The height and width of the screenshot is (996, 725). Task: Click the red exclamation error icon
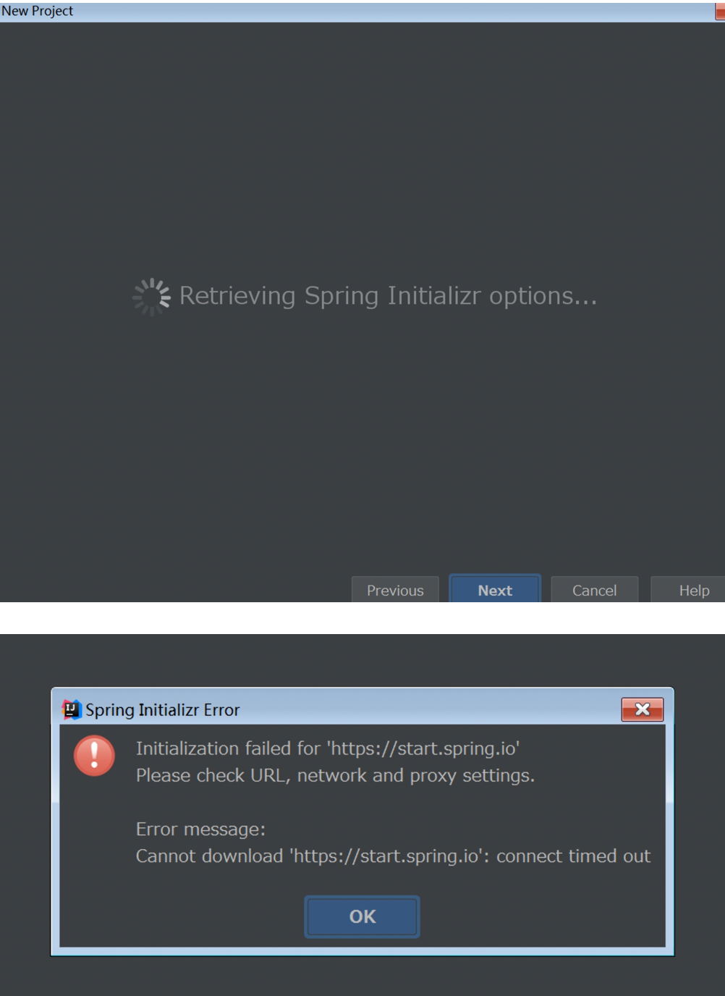(x=94, y=756)
